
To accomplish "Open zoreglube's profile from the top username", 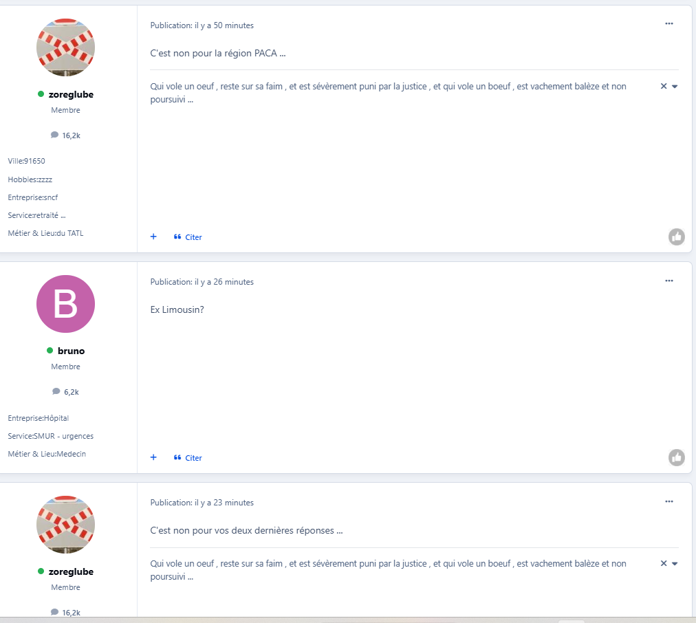I will coord(71,94).
